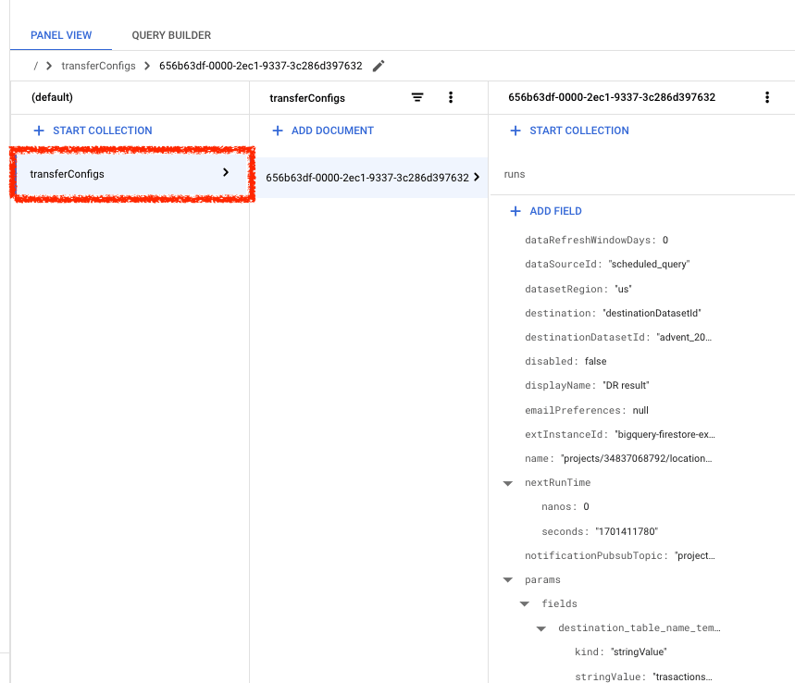Click the ADD FIELD button
Screen dimensions: 795x683
click(x=546, y=211)
